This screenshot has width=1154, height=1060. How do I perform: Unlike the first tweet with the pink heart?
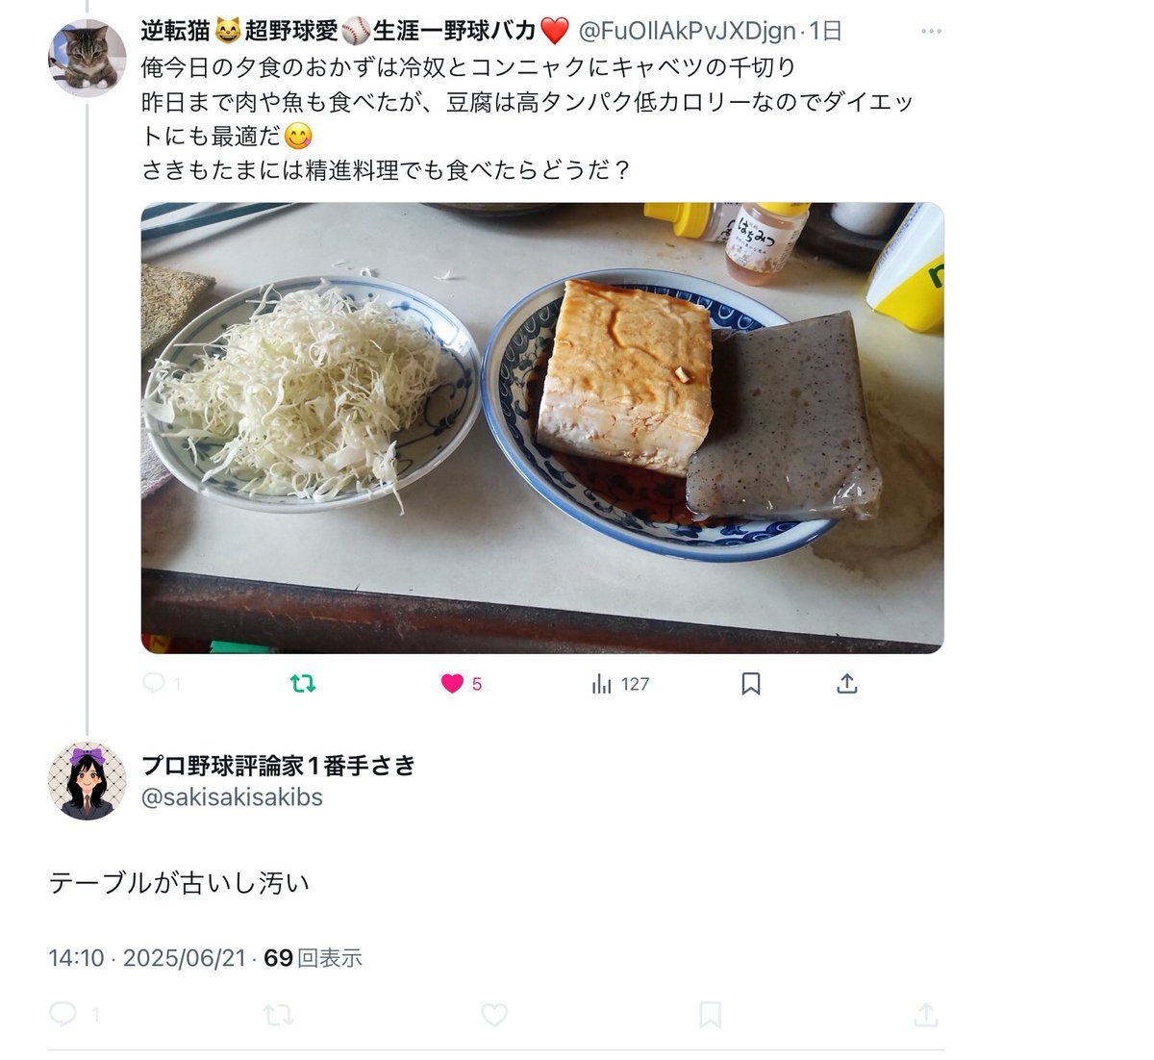(452, 684)
